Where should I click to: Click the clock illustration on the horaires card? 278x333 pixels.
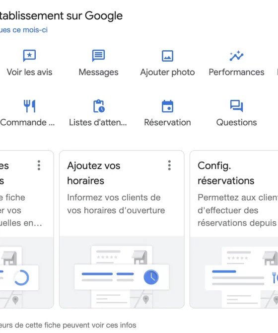click(151, 277)
